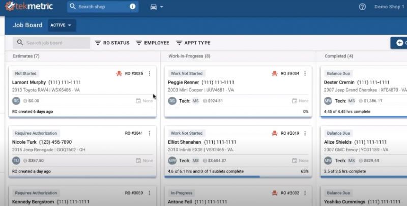Open the Demo Shop 1 menu
The width and height of the screenshot is (407, 206).
(x=389, y=7)
